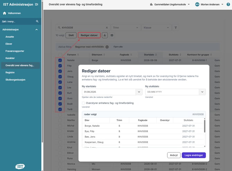
Task: Uncheck the row for Natalie
Action: (60, 60)
